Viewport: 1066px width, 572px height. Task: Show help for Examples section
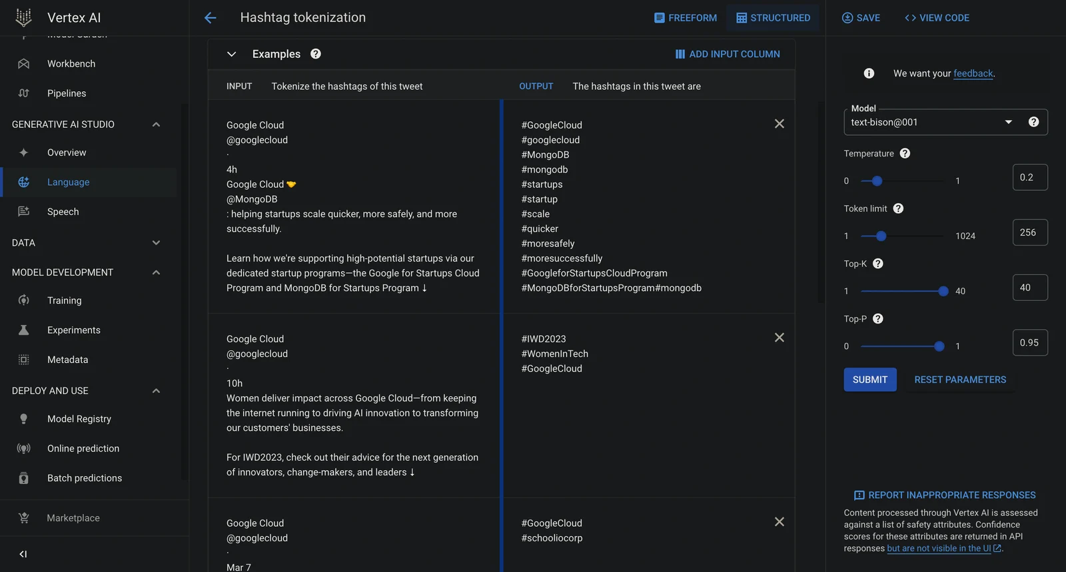[x=316, y=54]
